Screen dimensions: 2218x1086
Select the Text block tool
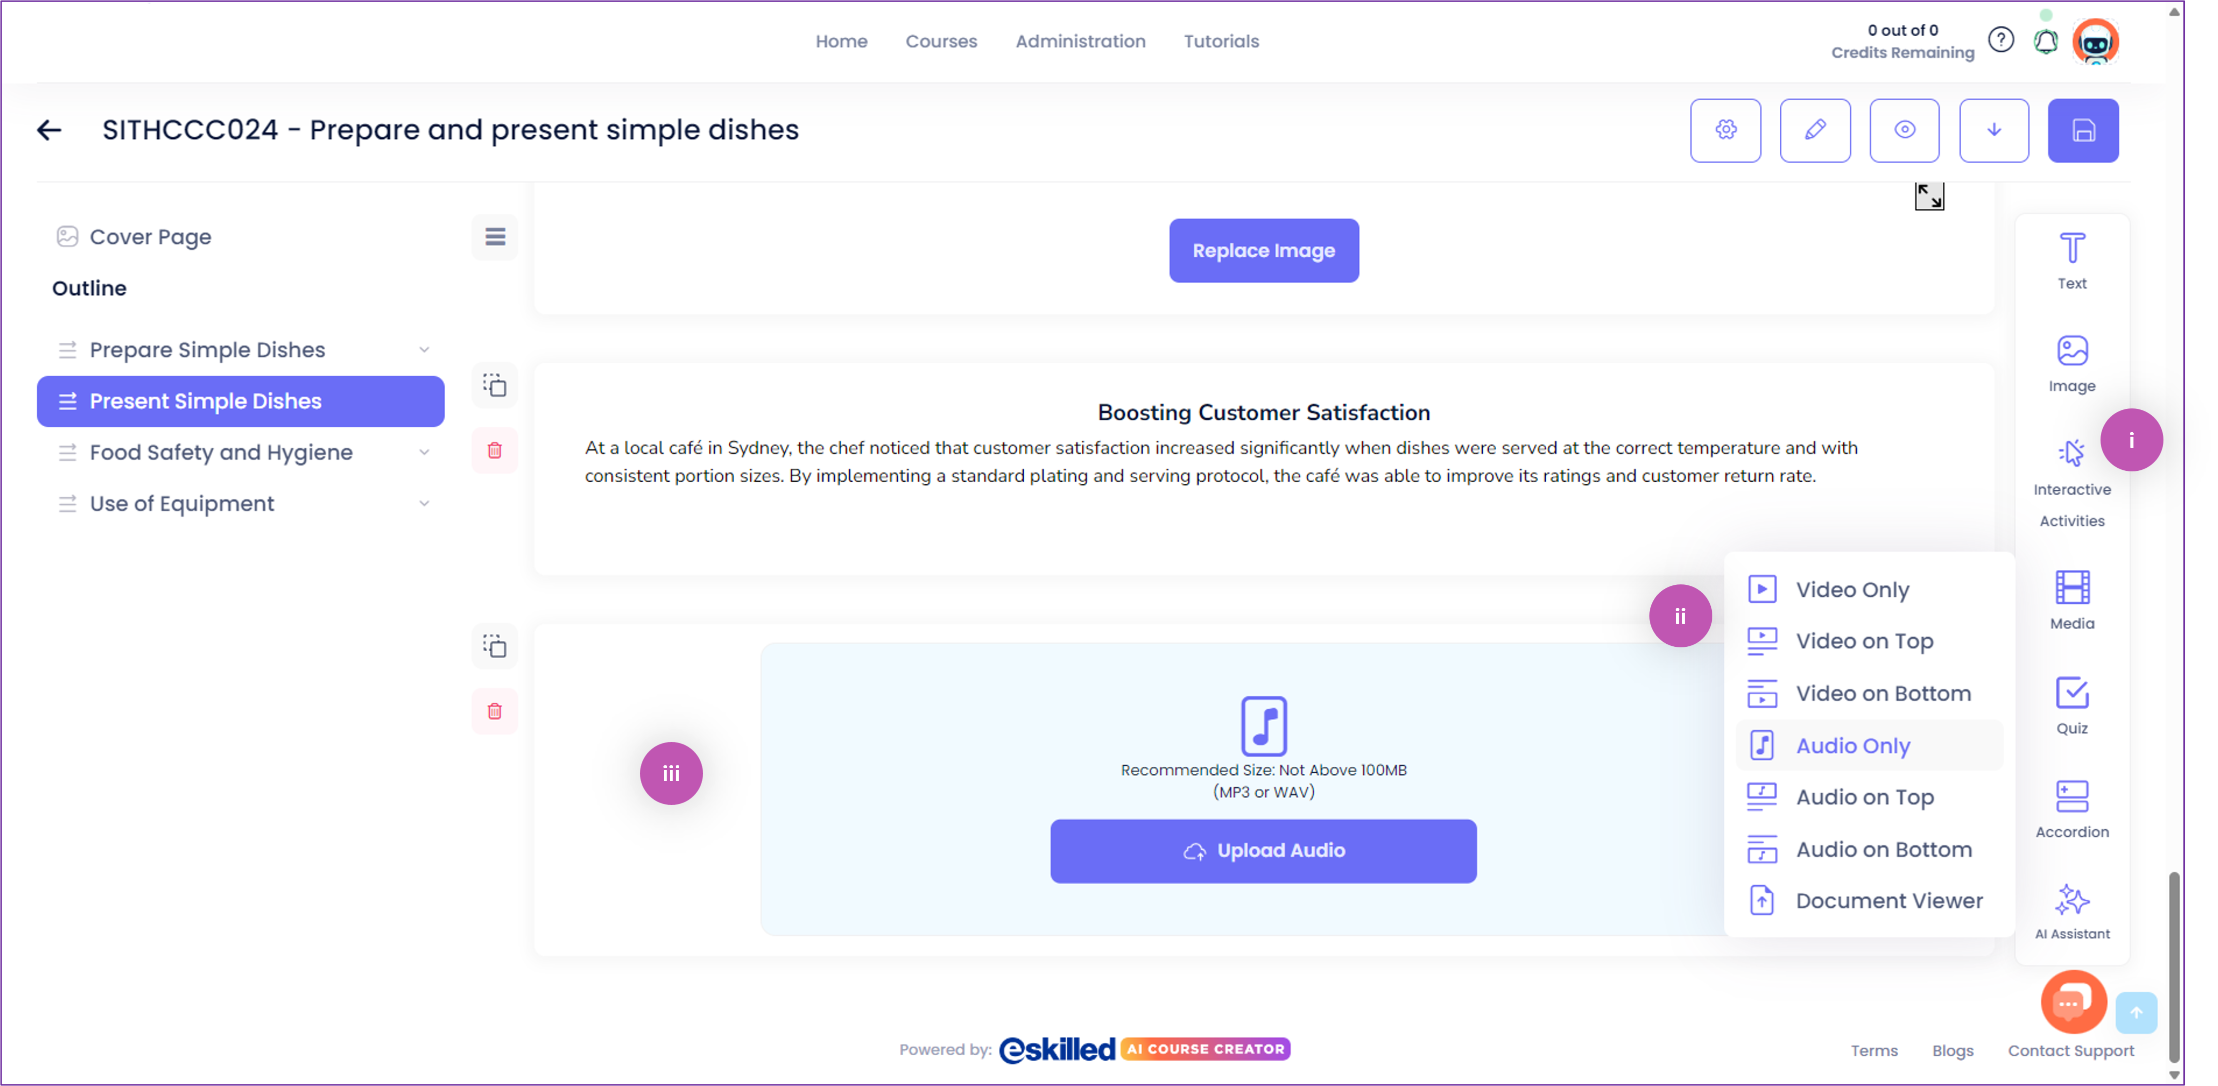[x=2071, y=262]
